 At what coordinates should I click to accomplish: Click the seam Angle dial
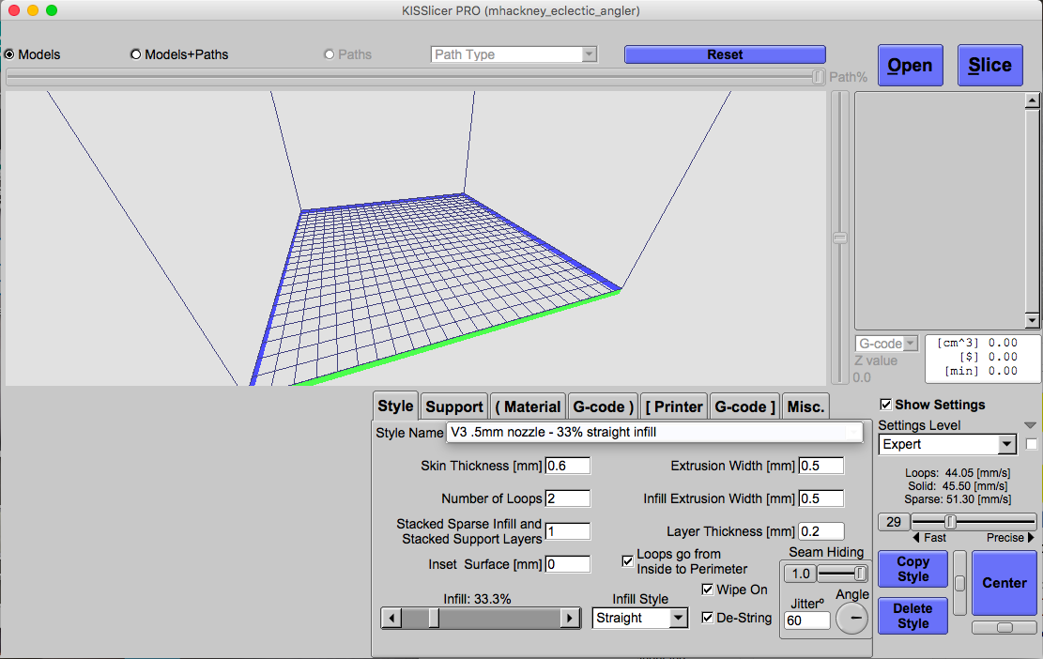point(852,619)
